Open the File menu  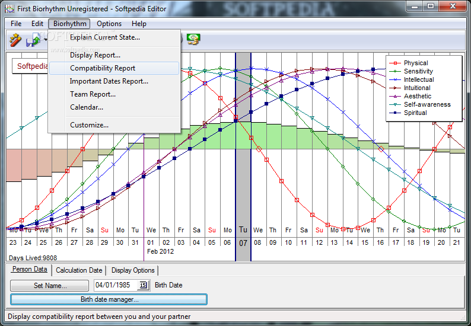(x=16, y=24)
